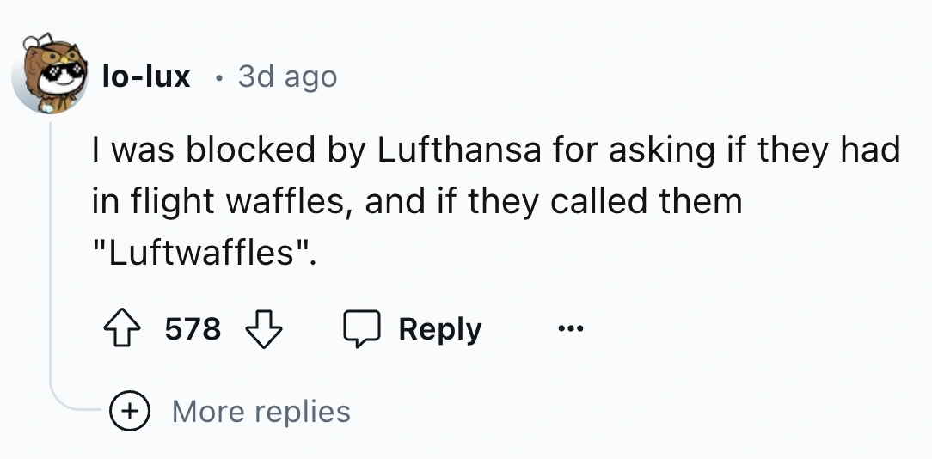
Task: Click the dot separator before timestamp
Action: coord(218,78)
